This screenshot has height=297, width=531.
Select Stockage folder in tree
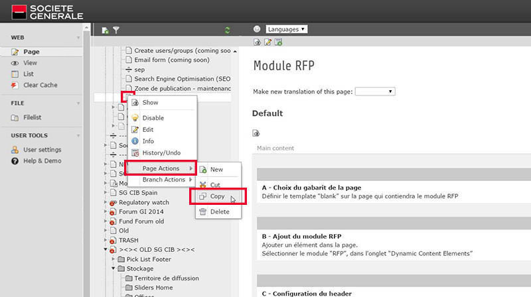[x=140, y=268]
